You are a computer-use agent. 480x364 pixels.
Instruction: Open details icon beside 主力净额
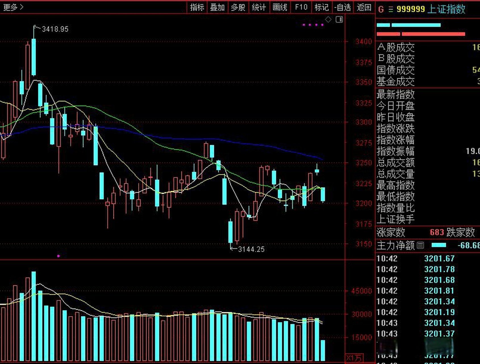click(421, 245)
